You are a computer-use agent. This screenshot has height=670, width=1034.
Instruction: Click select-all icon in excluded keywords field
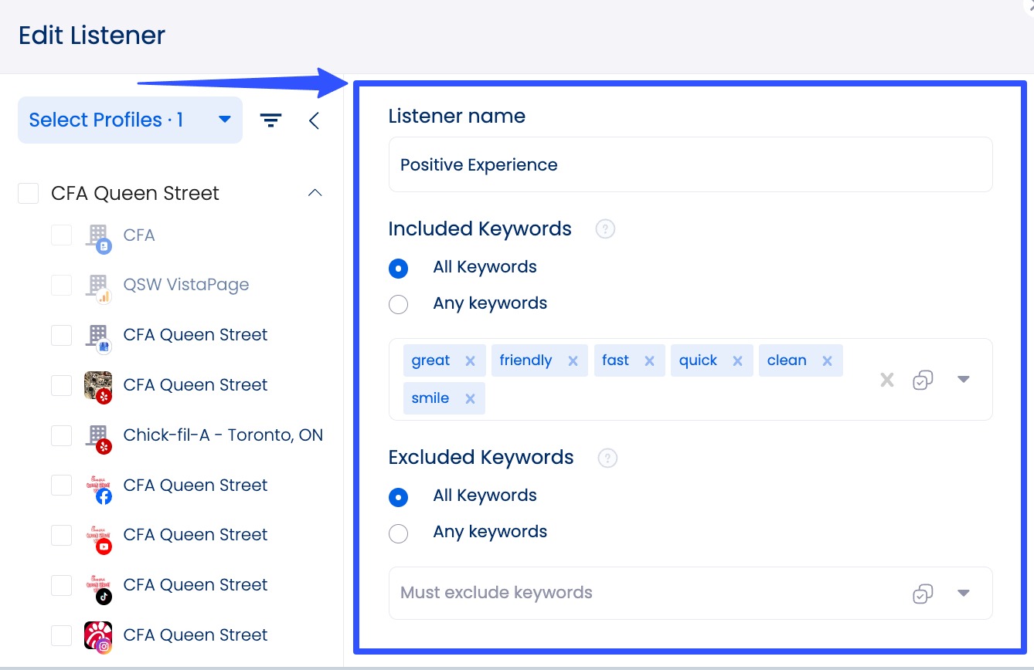point(923,593)
